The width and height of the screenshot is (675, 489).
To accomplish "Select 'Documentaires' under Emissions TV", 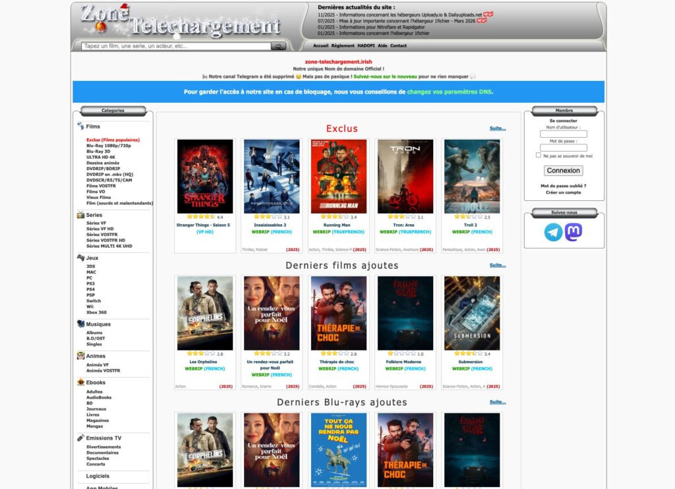I will (102, 453).
